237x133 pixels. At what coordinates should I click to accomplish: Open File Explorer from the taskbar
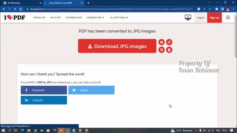[x=29, y=130]
